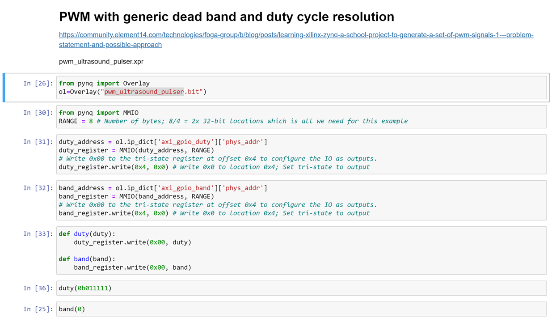552x322 pixels.
Task: Click the duty_address assignment line
Action: pos(163,142)
